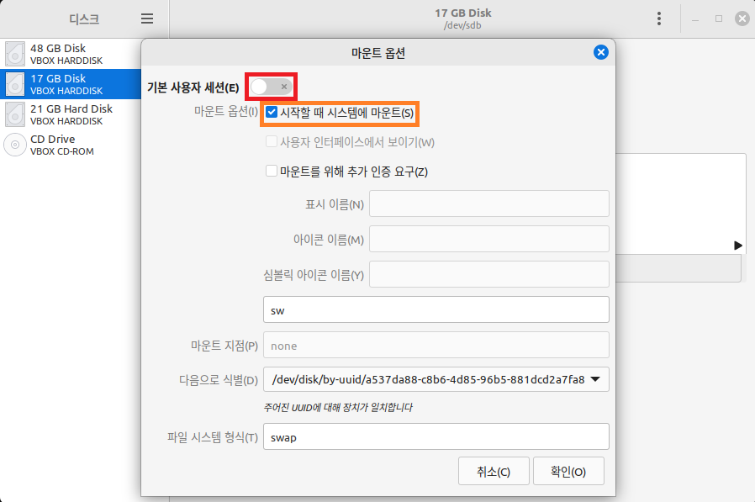Viewport: 755px width, 502px height.
Task: Click the 21 GB Hard Disk drive icon
Action: 15,114
